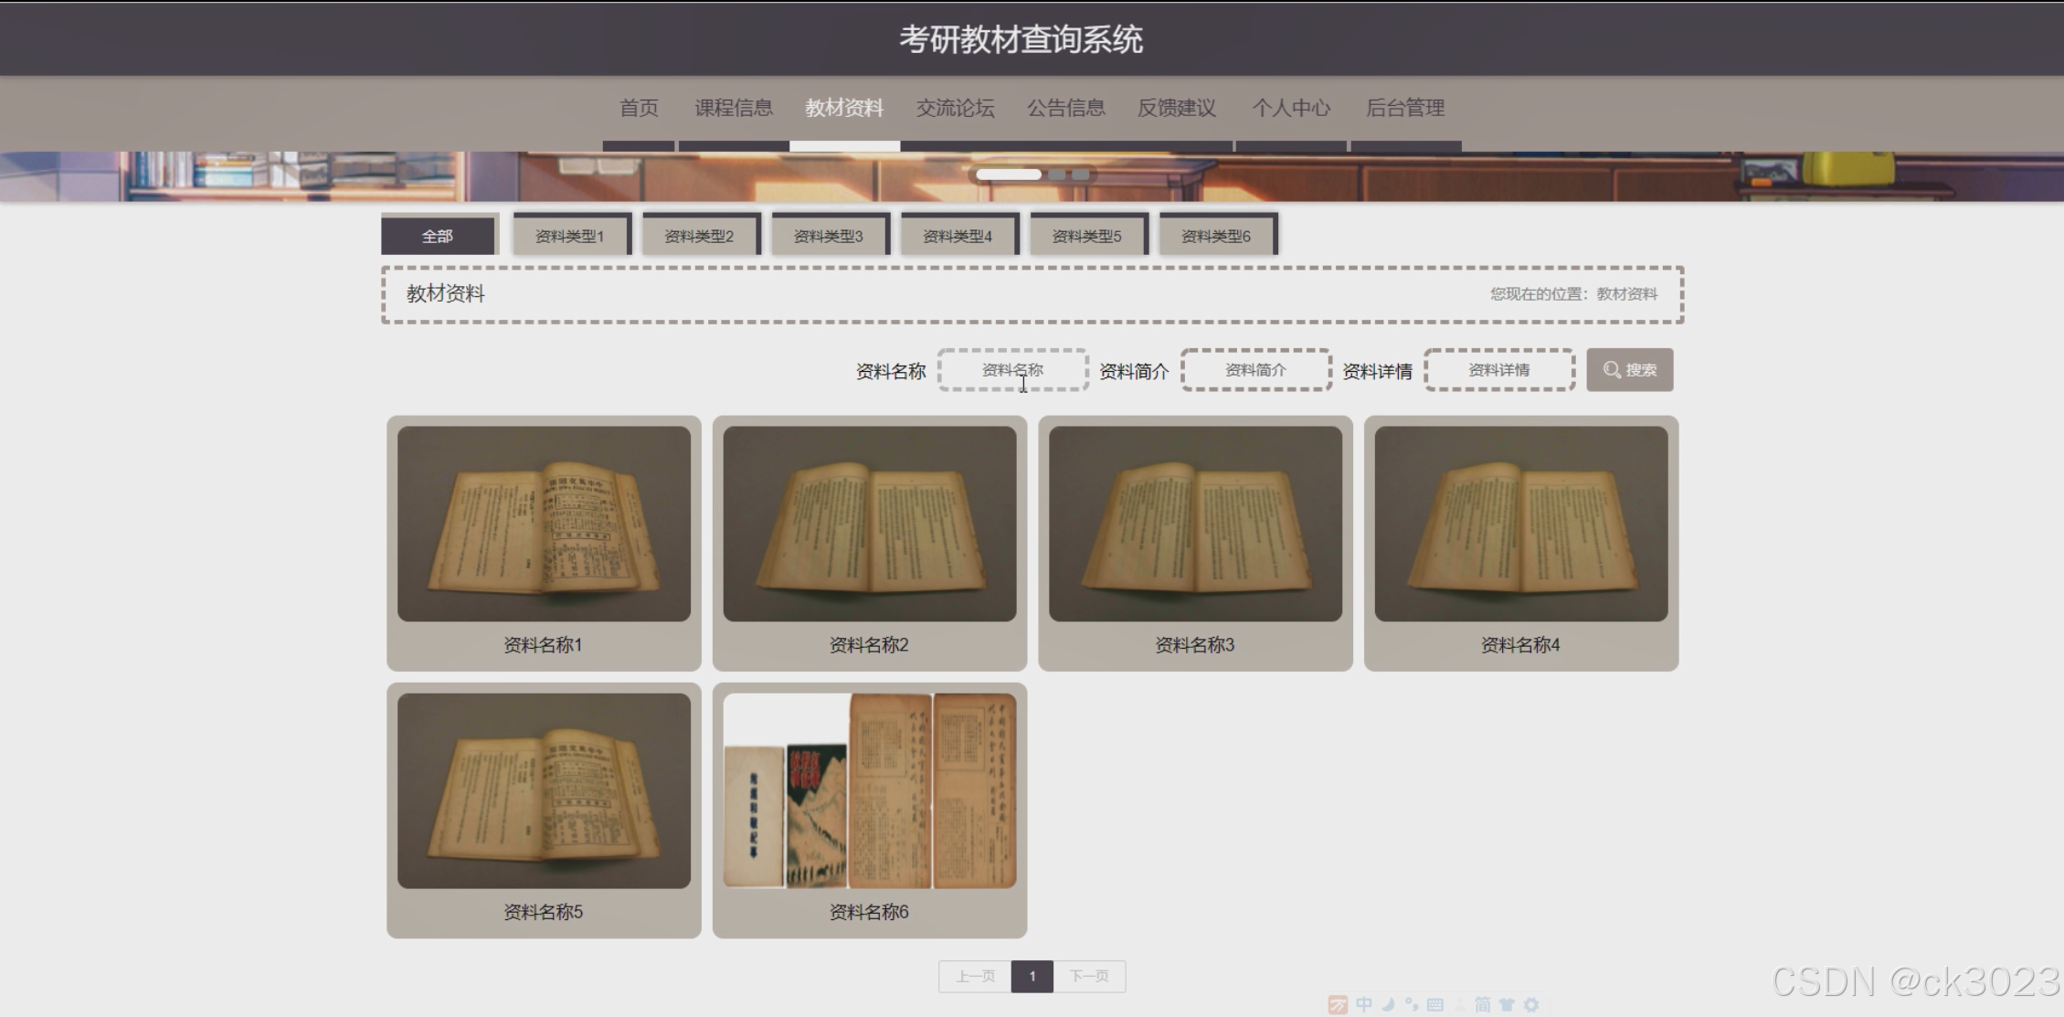Filter by 资料类型6
The width and height of the screenshot is (2064, 1017).
[x=1215, y=236]
